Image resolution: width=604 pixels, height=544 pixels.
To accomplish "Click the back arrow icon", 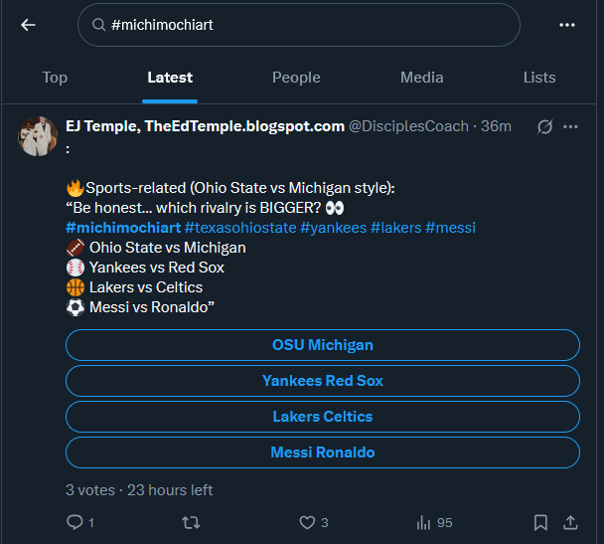I will tap(28, 25).
